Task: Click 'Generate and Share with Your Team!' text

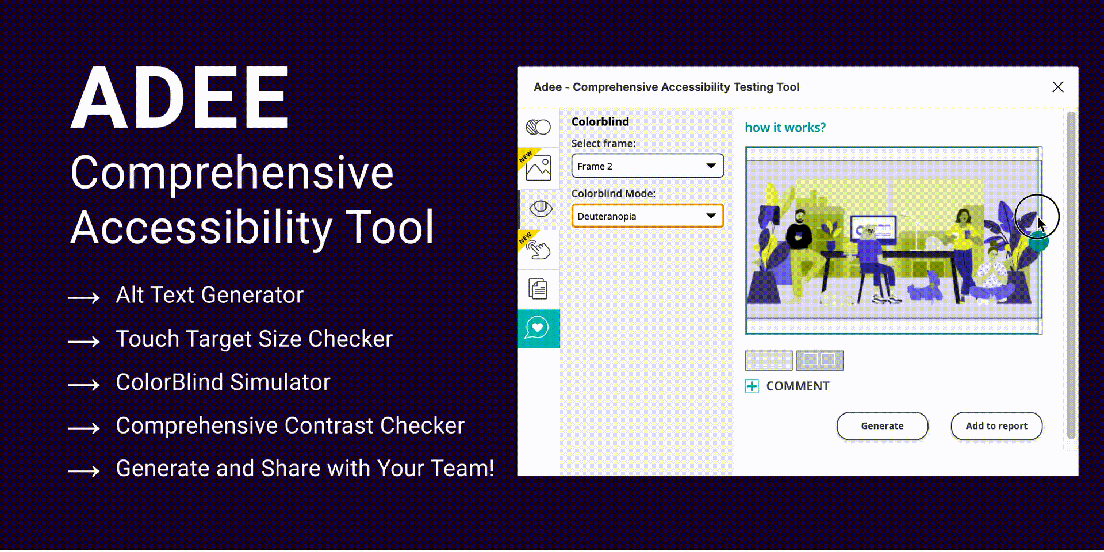Action: pyautogui.click(x=305, y=469)
